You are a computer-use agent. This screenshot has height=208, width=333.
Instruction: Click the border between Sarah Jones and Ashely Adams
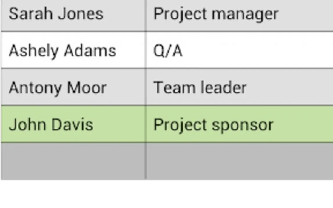(73, 31)
